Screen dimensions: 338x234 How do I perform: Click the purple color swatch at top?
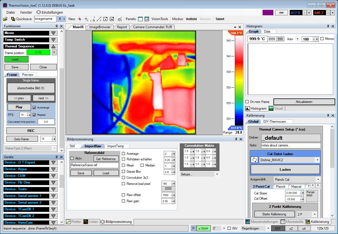(x=268, y=13)
